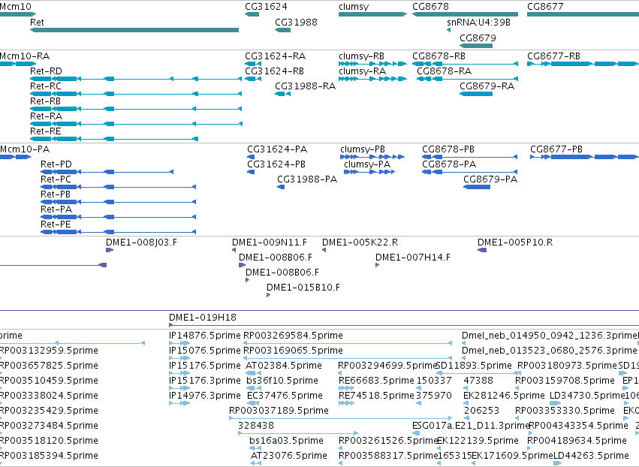Image resolution: width=639 pixels, height=467 pixels.
Task: Click protein CG31988-PA
Action: click(x=281, y=187)
